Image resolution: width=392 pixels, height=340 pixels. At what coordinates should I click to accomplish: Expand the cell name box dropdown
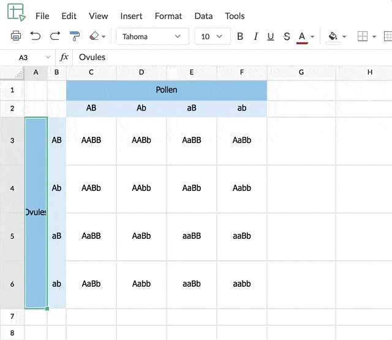(x=48, y=57)
